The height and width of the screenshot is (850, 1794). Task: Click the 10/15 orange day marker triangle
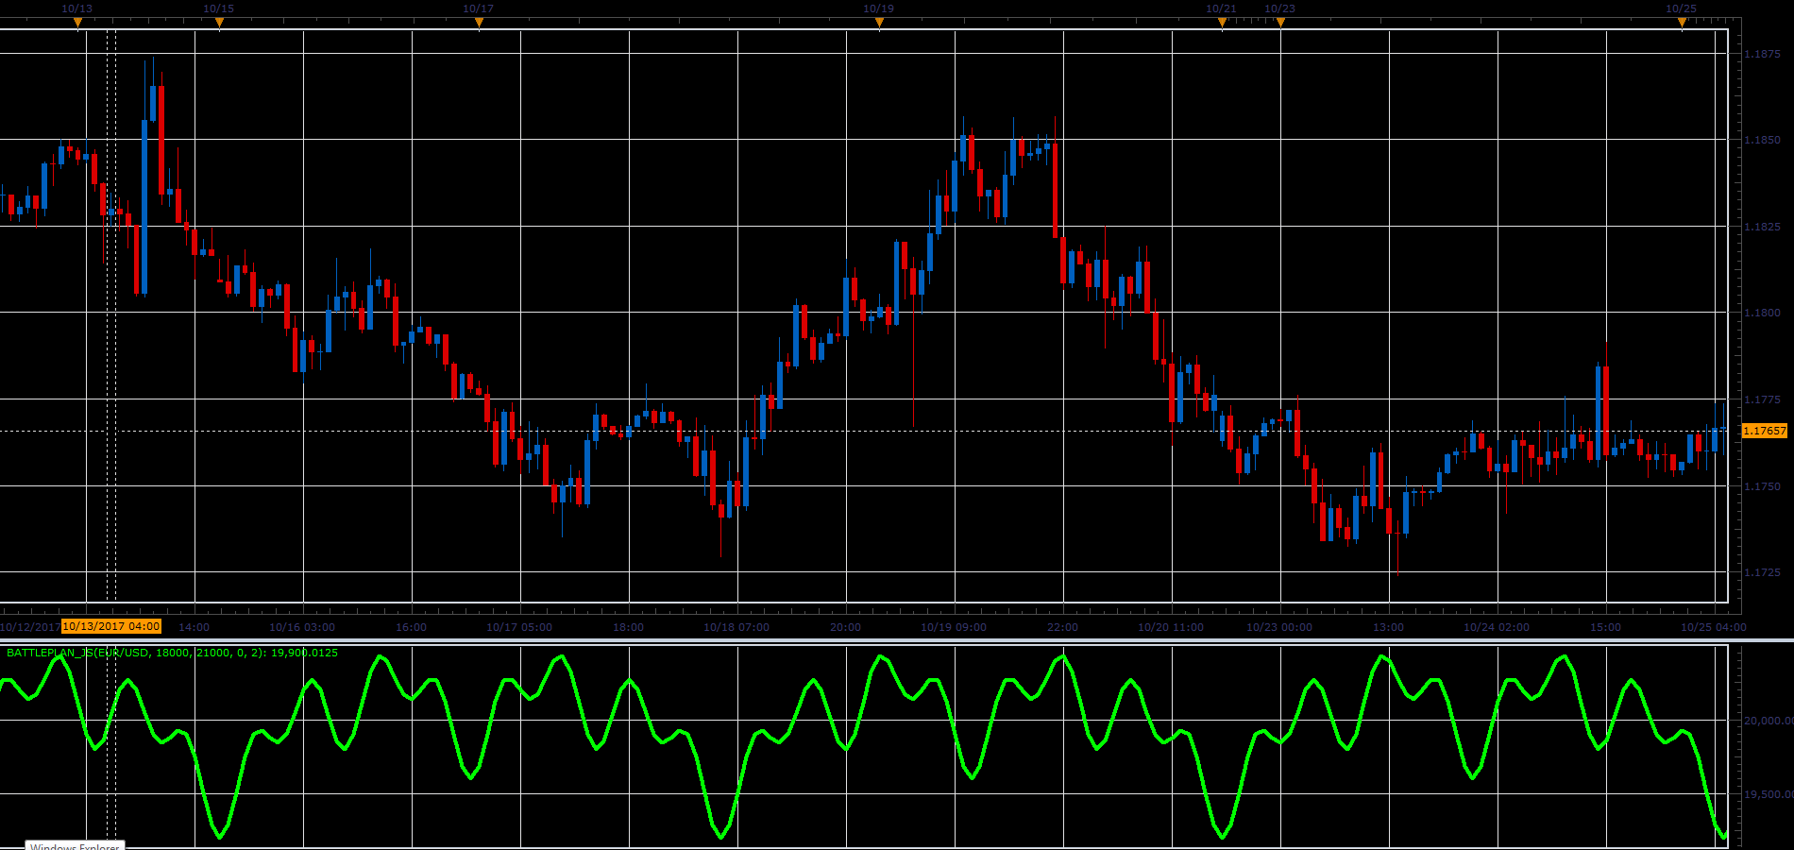[219, 23]
